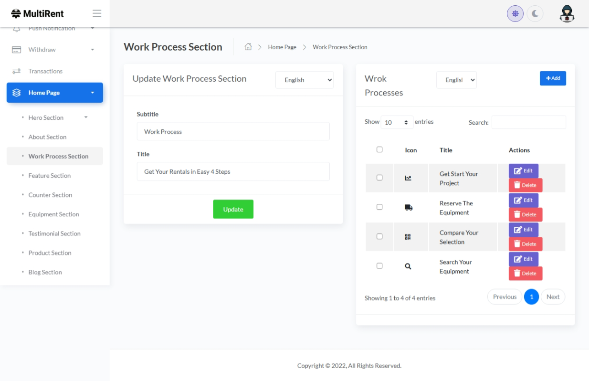This screenshot has width=589, height=381.
Task: Open the user avatar profile menu
Action: [x=567, y=14]
